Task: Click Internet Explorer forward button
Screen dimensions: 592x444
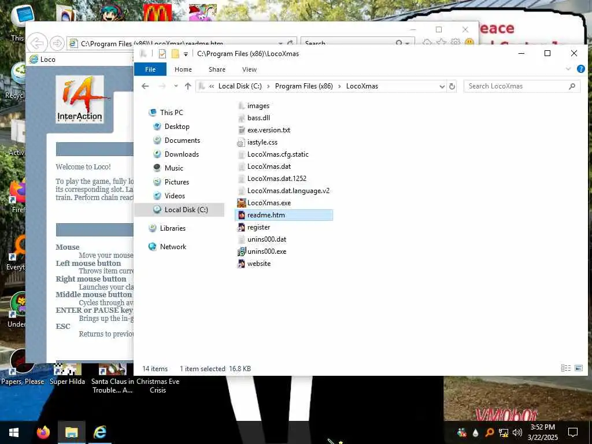Action: click(57, 43)
